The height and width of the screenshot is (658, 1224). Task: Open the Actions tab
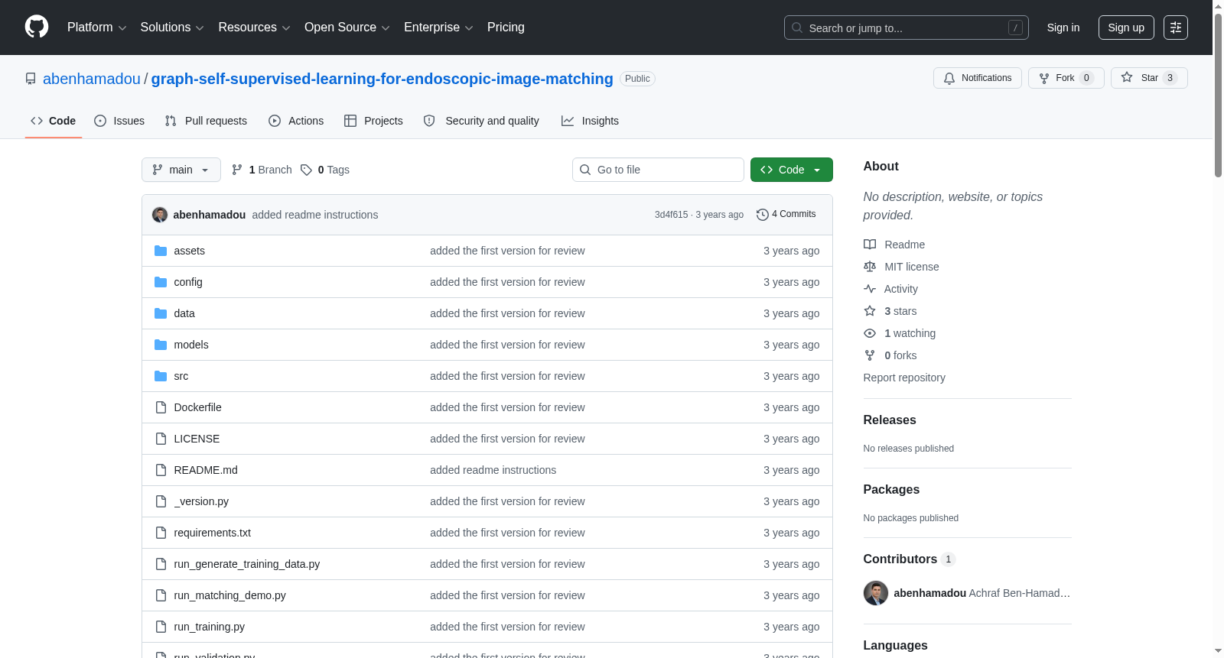tap(296, 121)
